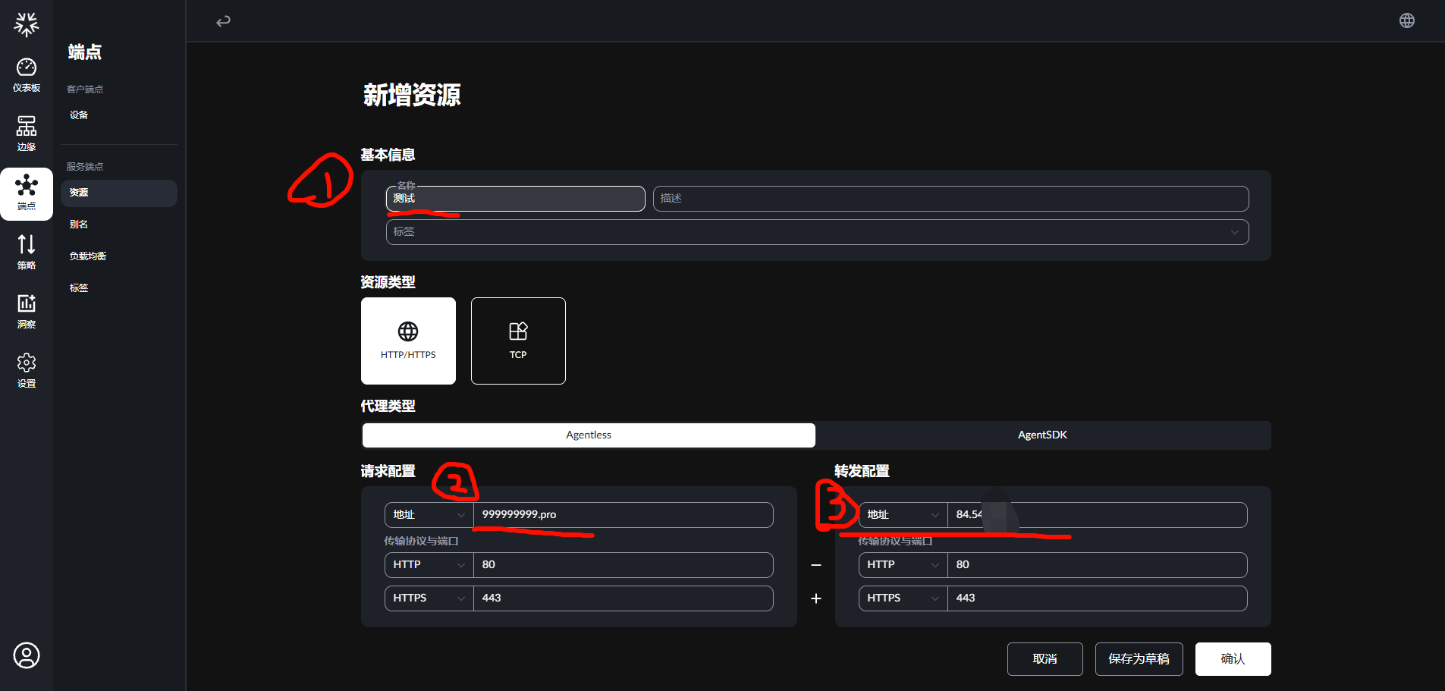Click the user profile avatar icon

coord(27,655)
